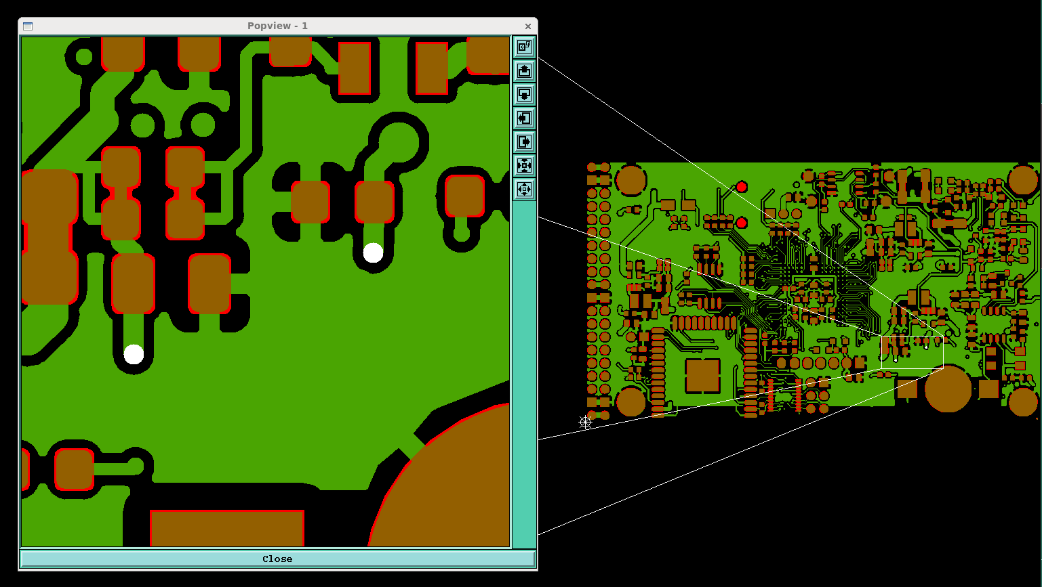Image resolution: width=1042 pixels, height=587 pixels.
Task: Pan the Popview left with the left-arrow icon
Action: (524, 118)
